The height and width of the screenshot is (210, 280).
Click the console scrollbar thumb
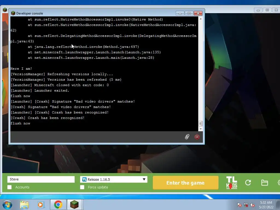[200, 124]
